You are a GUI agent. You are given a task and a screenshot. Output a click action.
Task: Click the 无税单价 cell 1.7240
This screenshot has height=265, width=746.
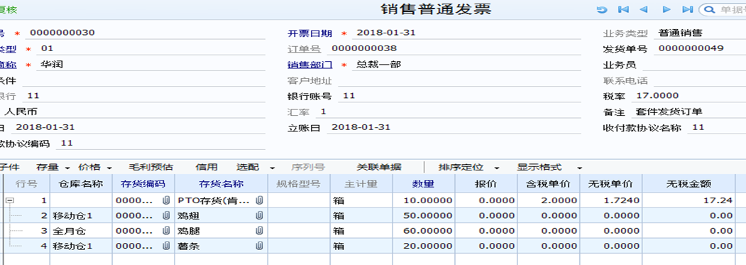click(x=611, y=200)
